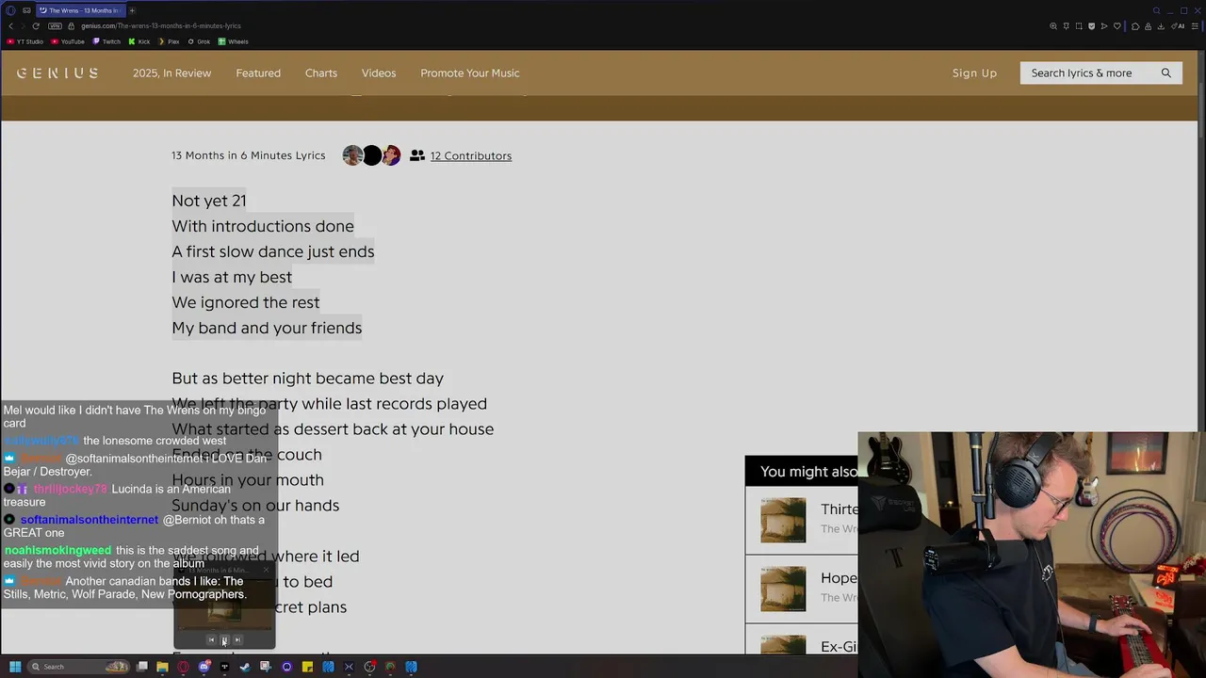Click the search magnifier icon in Genius header

(1165, 73)
